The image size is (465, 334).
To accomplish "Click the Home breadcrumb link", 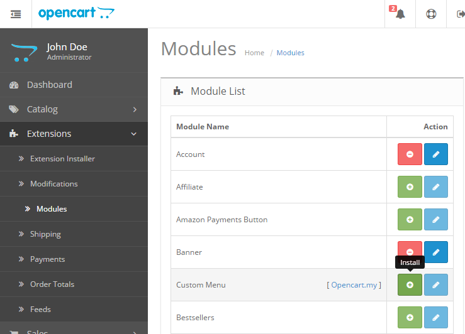I will [x=254, y=53].
